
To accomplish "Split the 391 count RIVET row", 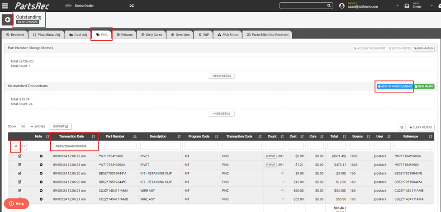I will (270, 165).
